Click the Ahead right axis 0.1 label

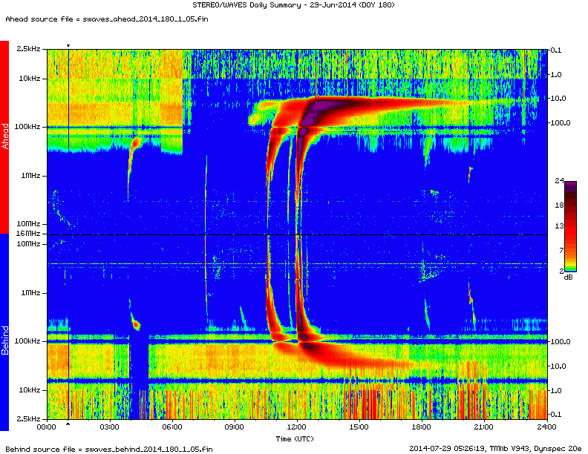(x=556, y=50)
